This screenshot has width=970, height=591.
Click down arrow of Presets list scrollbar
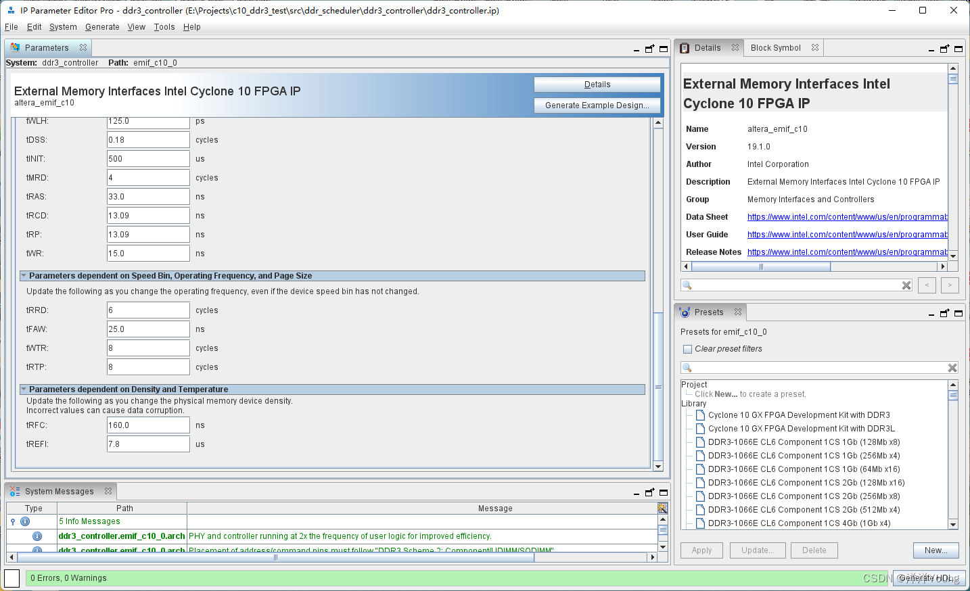click(953, 524)
